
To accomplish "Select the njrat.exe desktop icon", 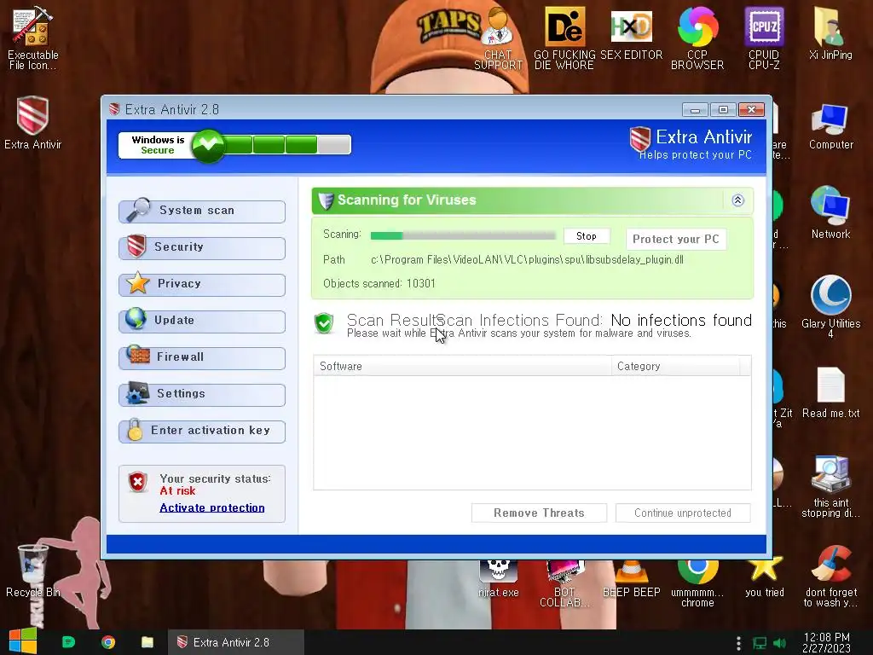I will (498, 579).
